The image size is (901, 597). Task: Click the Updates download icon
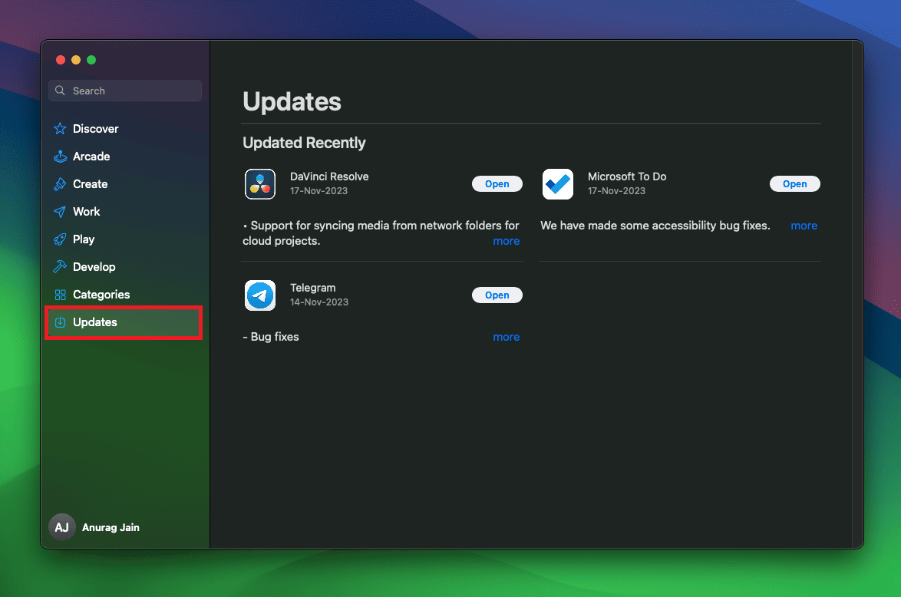coord(60,322)
